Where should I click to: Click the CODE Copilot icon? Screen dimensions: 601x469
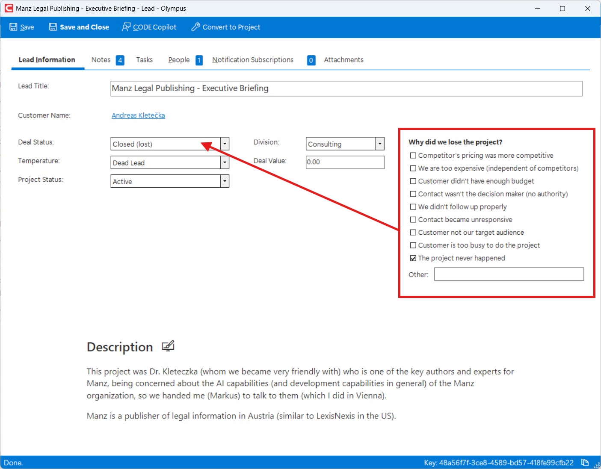coord(126,27)
